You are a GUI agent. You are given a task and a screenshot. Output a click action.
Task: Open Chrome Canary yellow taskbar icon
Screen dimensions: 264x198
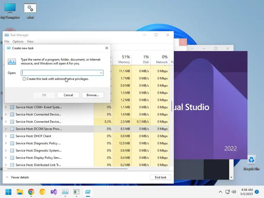pyautogui.click(x=43, y=192)
